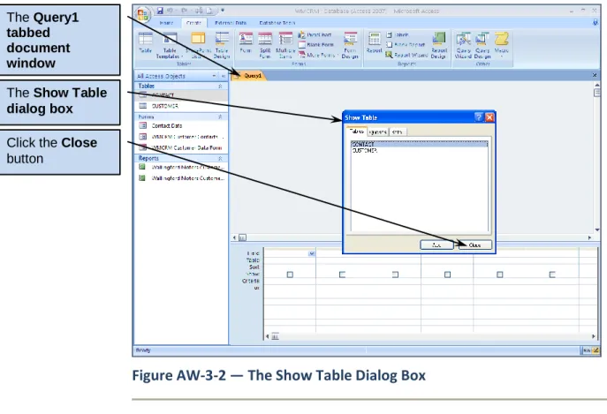Launch Report Wizard from the ribbon

coord(406,55)
